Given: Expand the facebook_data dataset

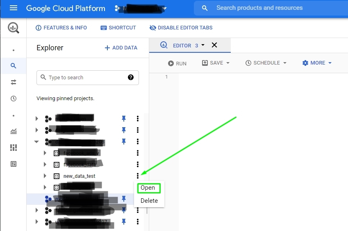Looking at the screenshot, I should pyautogui.click(x=45, y=164).
